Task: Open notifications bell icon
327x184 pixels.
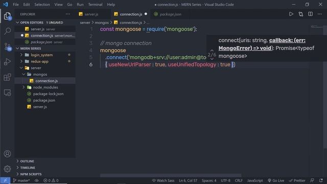Action: (321, 180)
